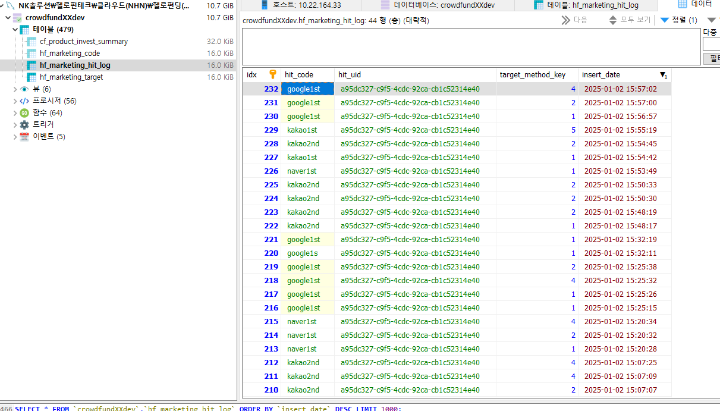Click date 2025-01-02 15:32:19
The height and width of the screenshot is (411, 720).
click(x=620, y=240)
